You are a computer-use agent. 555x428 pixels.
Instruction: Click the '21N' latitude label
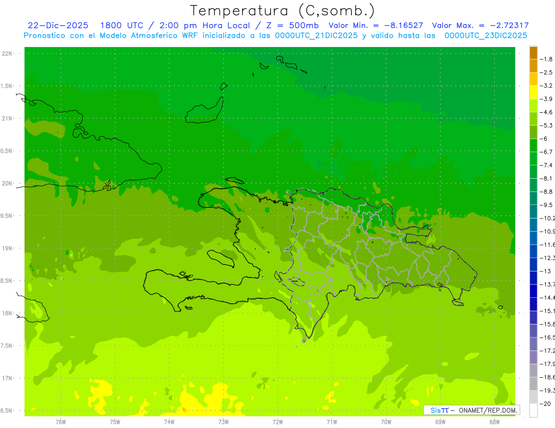pyautogui.click(x=7, y=119)
